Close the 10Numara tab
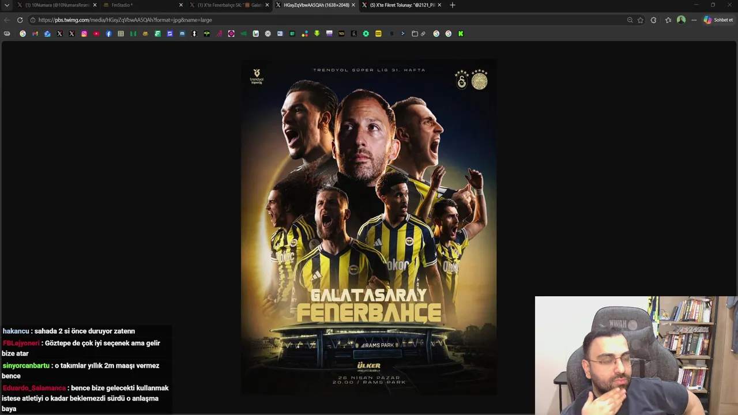Screen dimensions: 738x415 pos(95,5)
